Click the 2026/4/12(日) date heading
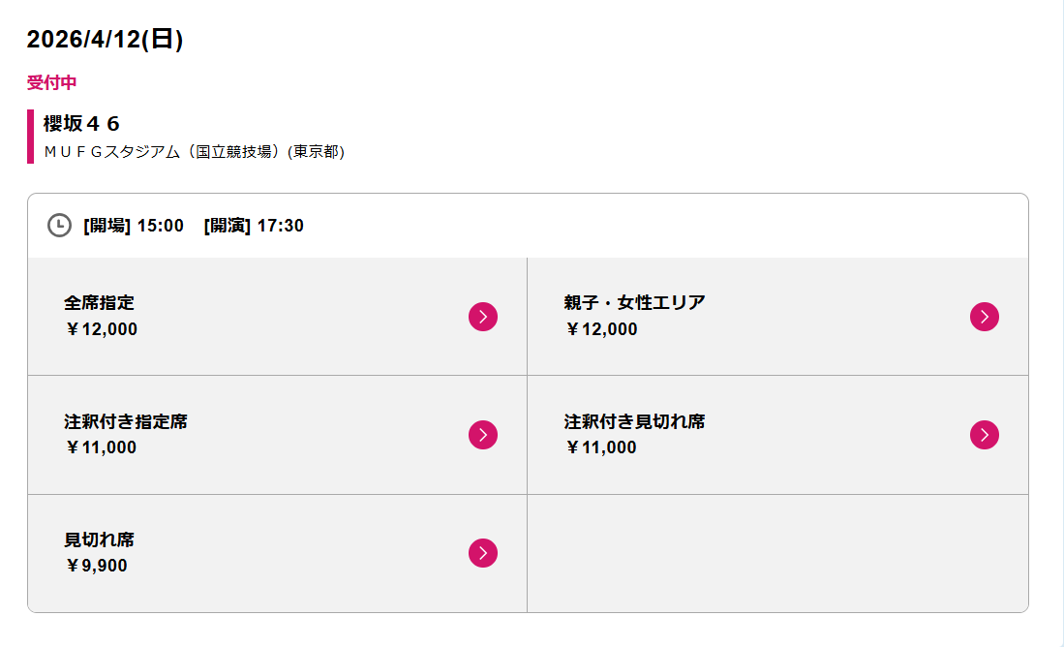The image size is (1064, 647). click(x=105, y=39)
